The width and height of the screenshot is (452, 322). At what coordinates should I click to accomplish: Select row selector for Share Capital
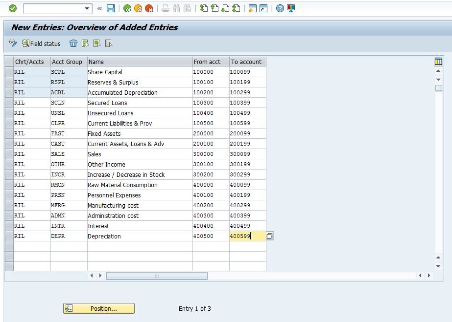point(9,72)
